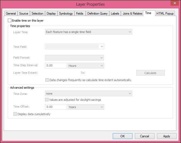Switch to the Source tab
The image size is (181, 143).
(24, 14)
